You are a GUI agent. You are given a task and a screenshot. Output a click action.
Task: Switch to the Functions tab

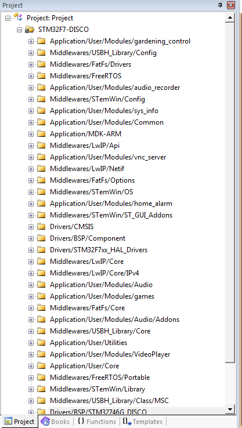[x=96, y=422]
